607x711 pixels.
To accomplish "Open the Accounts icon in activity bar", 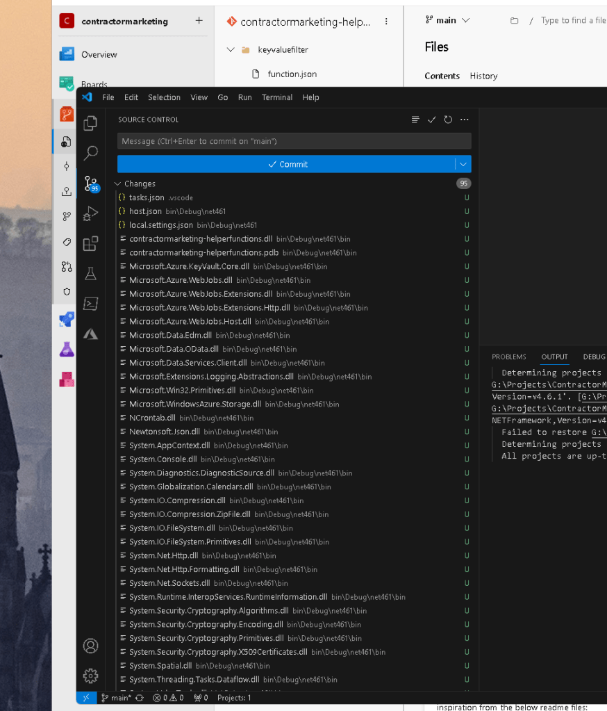I will 90,646.
